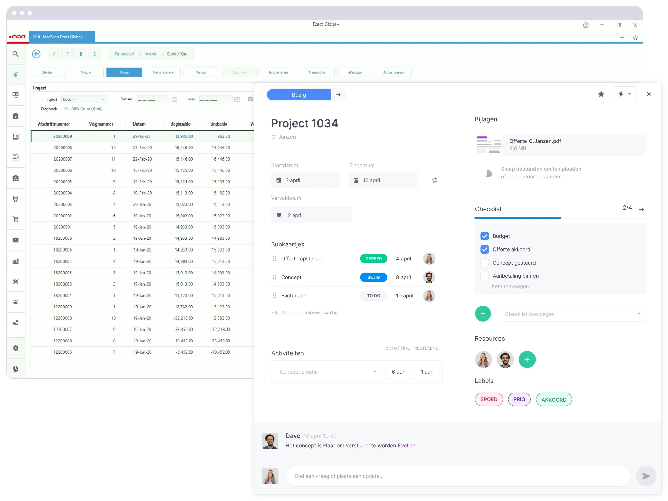Click the people/team icon in sidebar
This screenshot has height=501, width=668.
15,302
